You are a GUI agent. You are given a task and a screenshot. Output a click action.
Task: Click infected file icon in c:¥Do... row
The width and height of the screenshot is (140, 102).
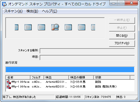pos(9,82)
